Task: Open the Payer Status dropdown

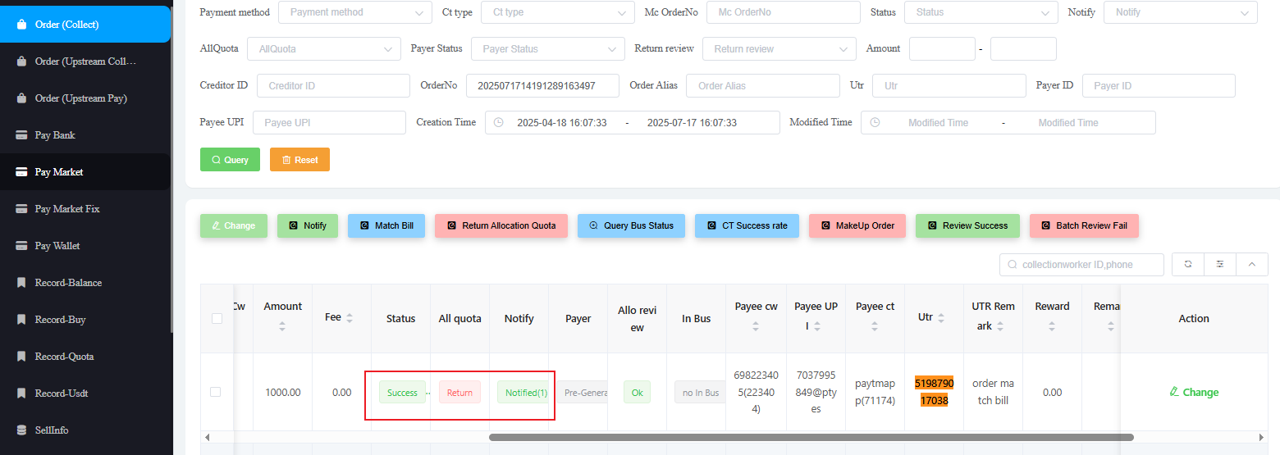Action: (547, 49)
